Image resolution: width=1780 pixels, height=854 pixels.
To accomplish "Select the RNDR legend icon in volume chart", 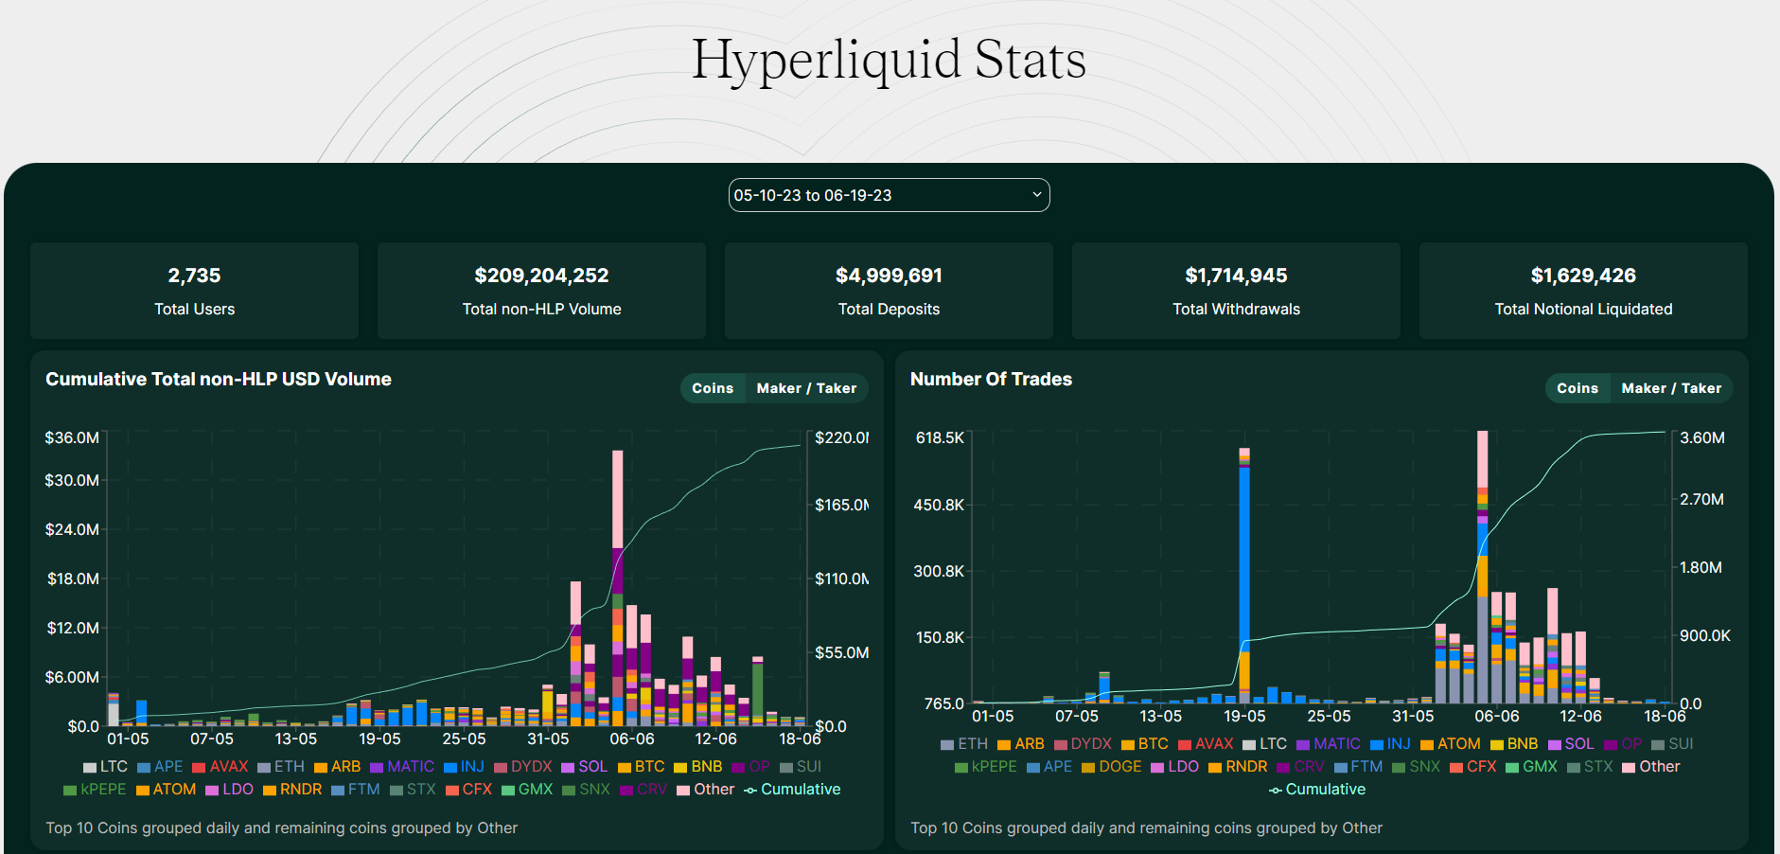I will point(269,790).
